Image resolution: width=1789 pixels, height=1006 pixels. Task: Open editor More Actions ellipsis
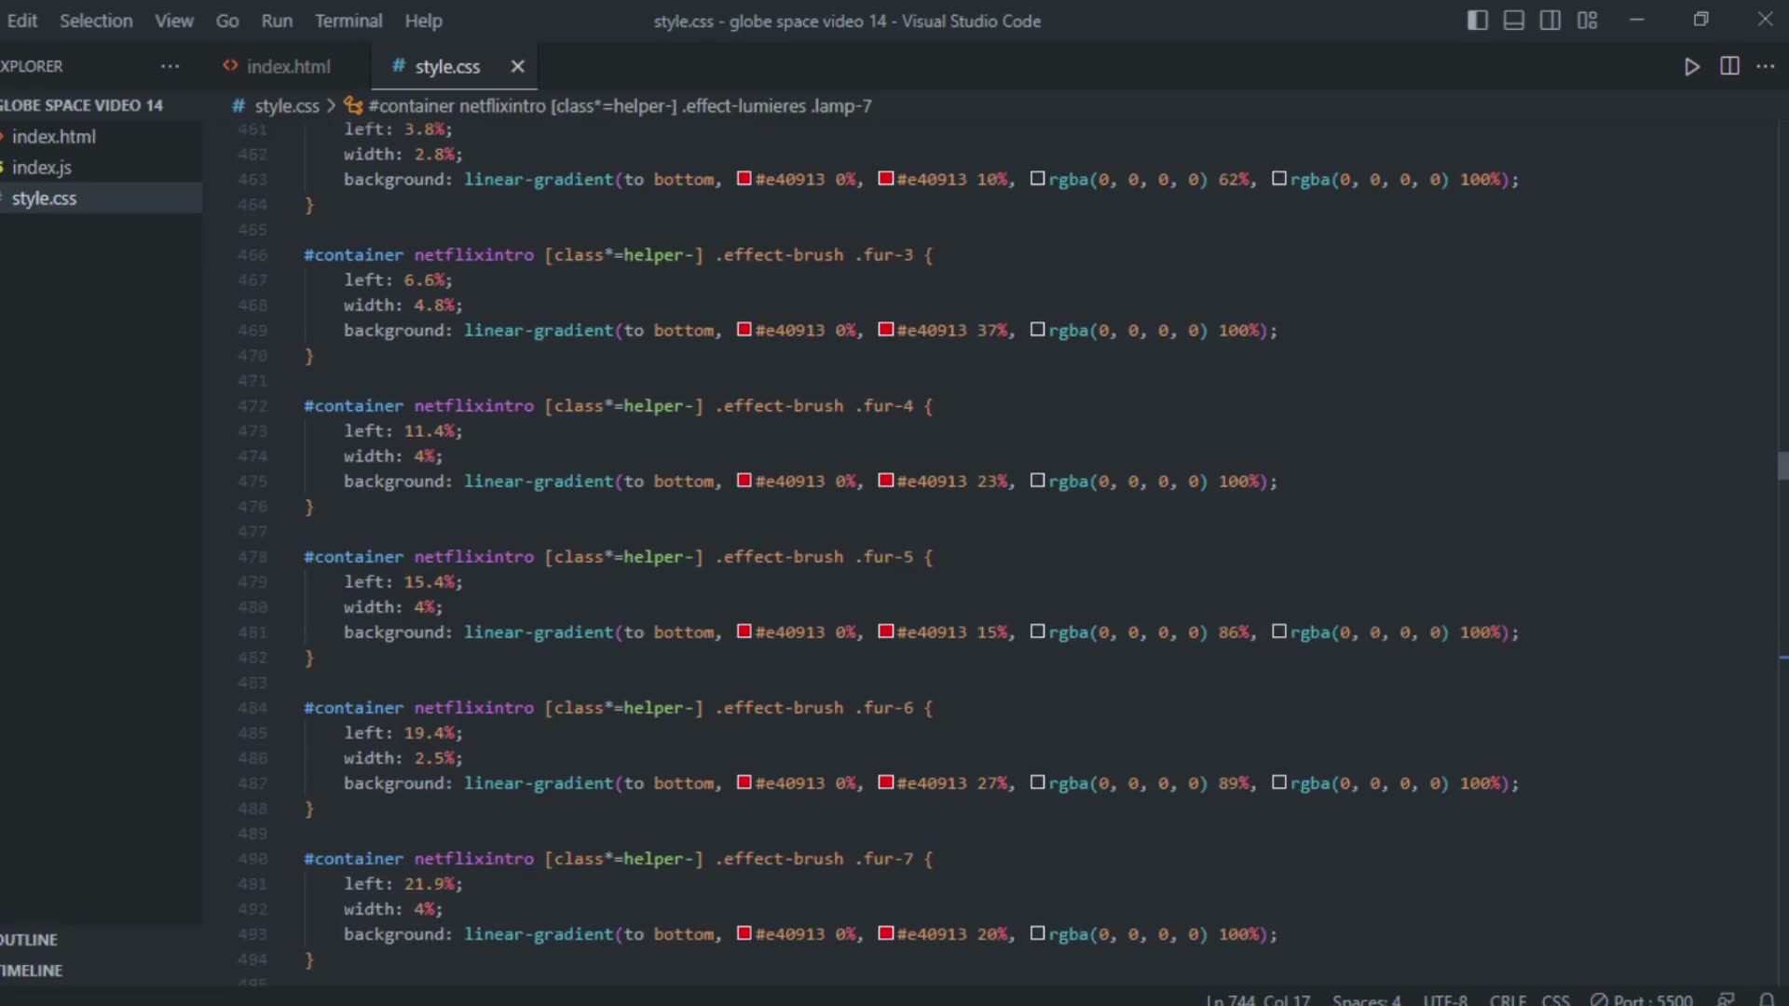click(1766, 66)
